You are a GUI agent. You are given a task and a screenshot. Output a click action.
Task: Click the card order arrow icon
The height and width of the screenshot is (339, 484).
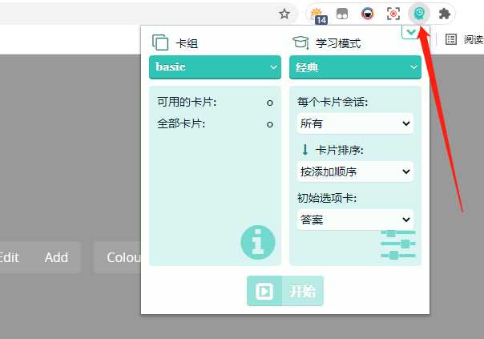click(x=305, y=149)
